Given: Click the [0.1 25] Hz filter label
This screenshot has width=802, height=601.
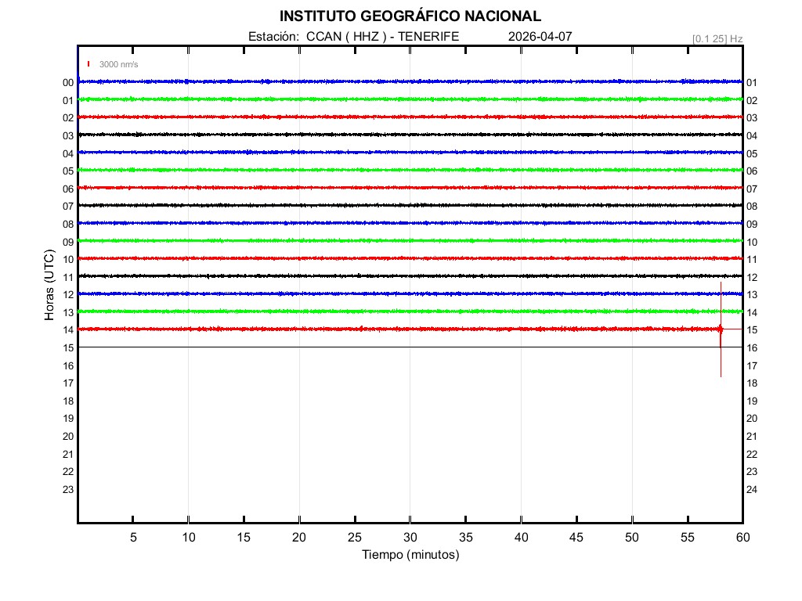Looking at the screenshot, I should coord(717,38).
